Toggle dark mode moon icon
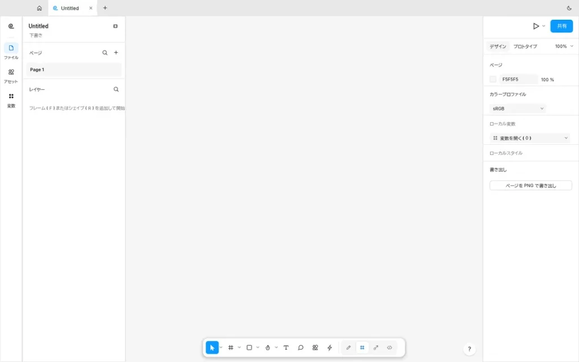The height and width of the screenshot is (362, 579). (569, 8)
